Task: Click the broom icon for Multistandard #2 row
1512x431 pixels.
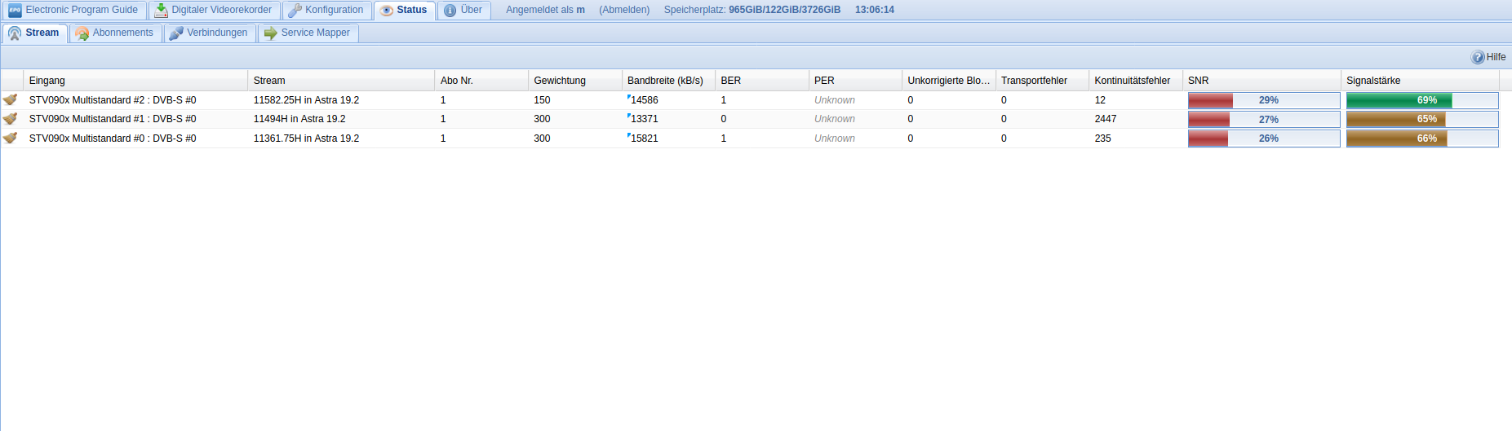Action: 11,99
